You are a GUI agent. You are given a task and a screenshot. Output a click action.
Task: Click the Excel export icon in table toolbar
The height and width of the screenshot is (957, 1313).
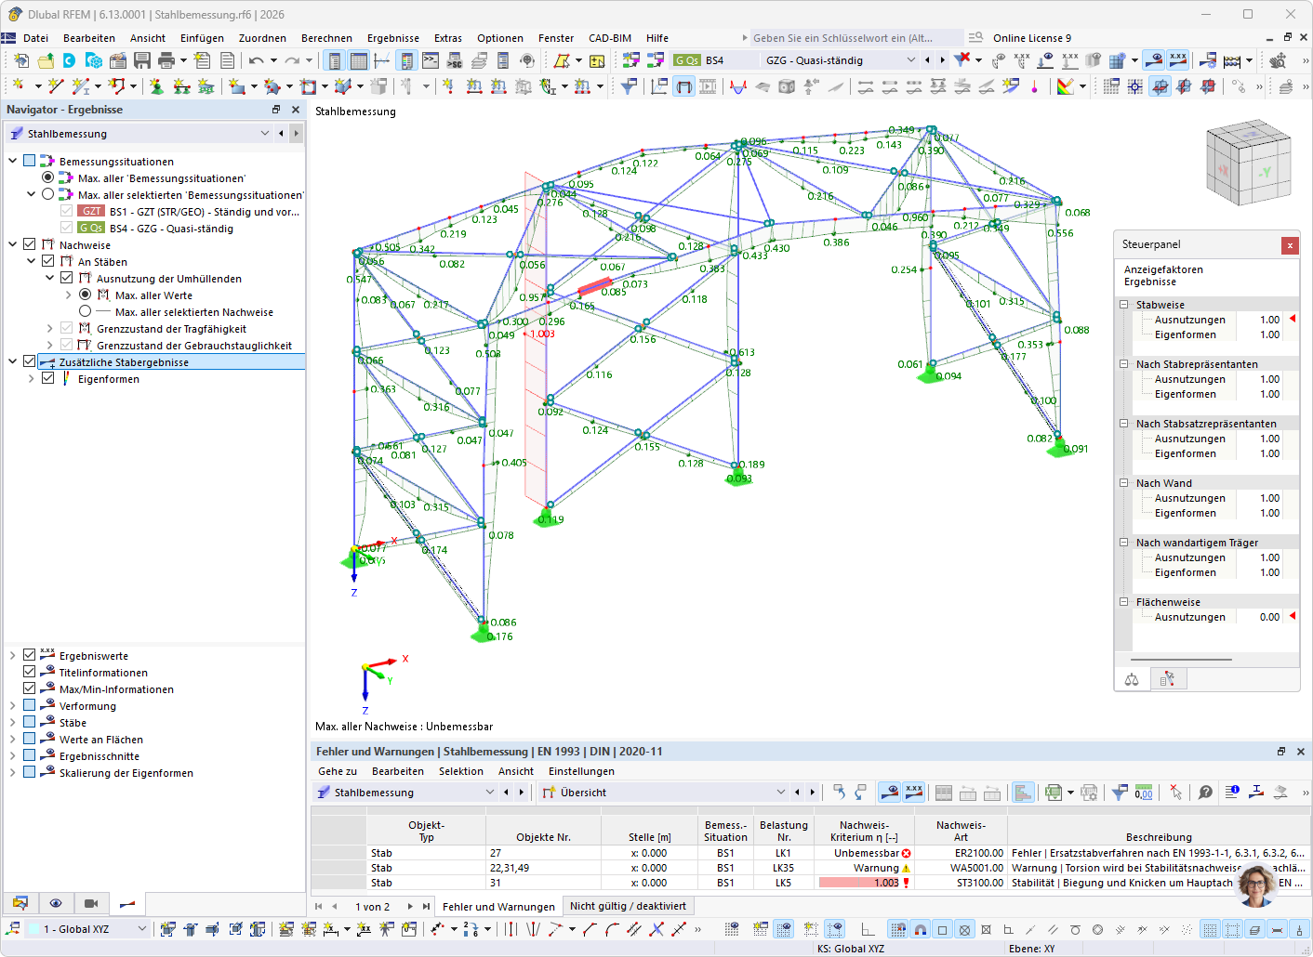(1054, 793)
